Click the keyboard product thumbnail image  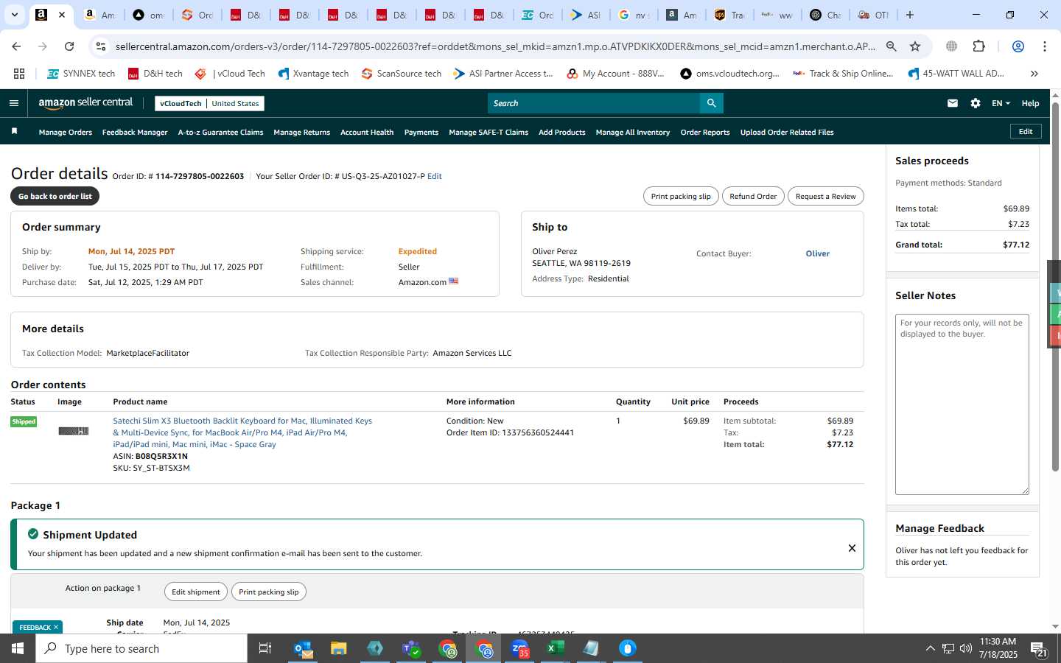(73, 431)
